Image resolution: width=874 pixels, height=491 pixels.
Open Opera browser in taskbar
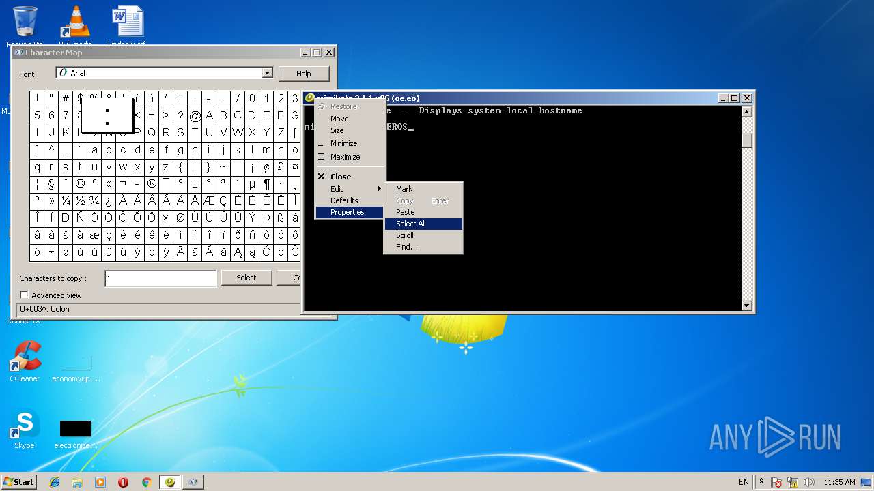tap(123, 482)
